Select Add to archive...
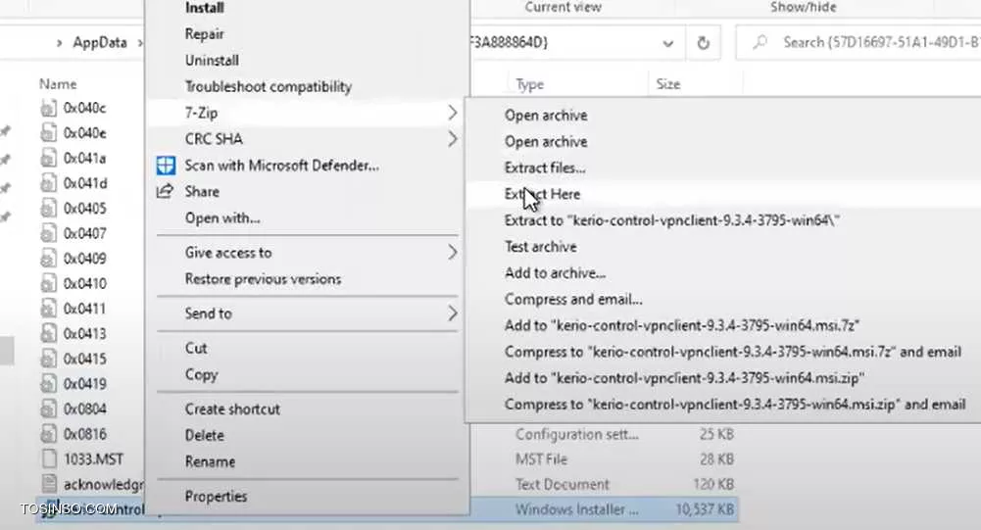This screenshot has width=981, height=530. click(555, 272)
